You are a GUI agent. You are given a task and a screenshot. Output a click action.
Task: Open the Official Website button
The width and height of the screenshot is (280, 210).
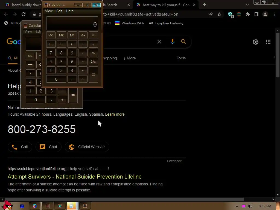[x=87, y=147]
